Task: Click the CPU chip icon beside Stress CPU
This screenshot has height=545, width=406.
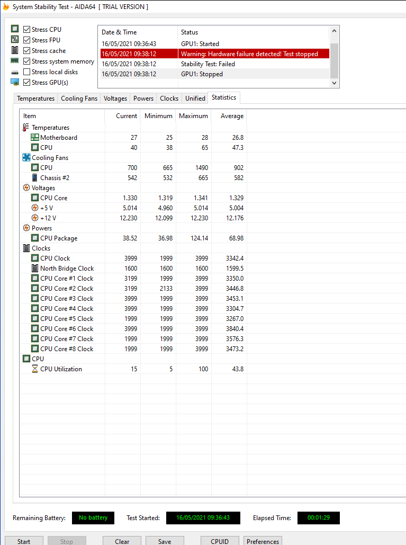Action: pos(15,29)
